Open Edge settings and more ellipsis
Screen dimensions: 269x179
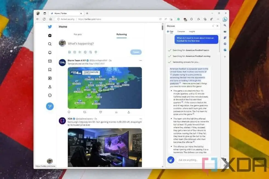click(218, 19)
